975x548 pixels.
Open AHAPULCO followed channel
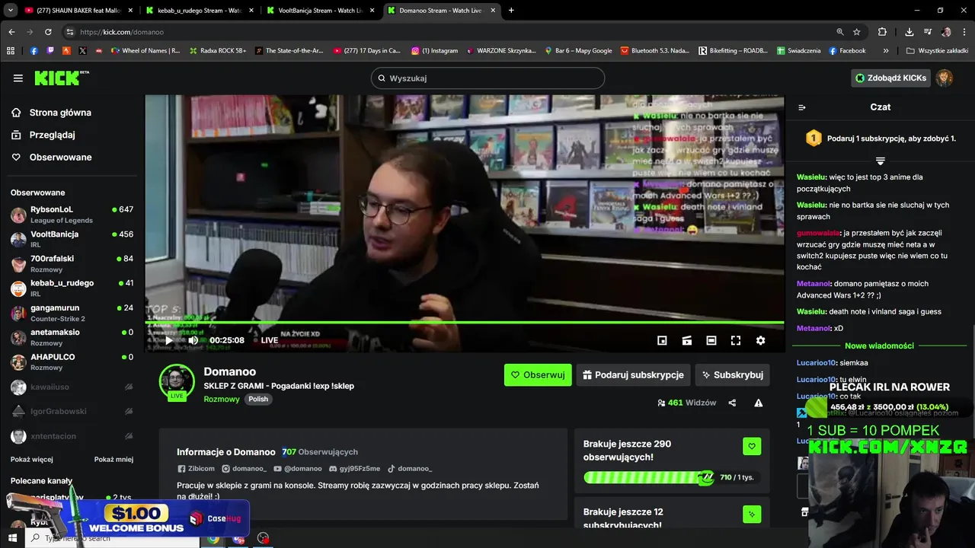[72, 362]
